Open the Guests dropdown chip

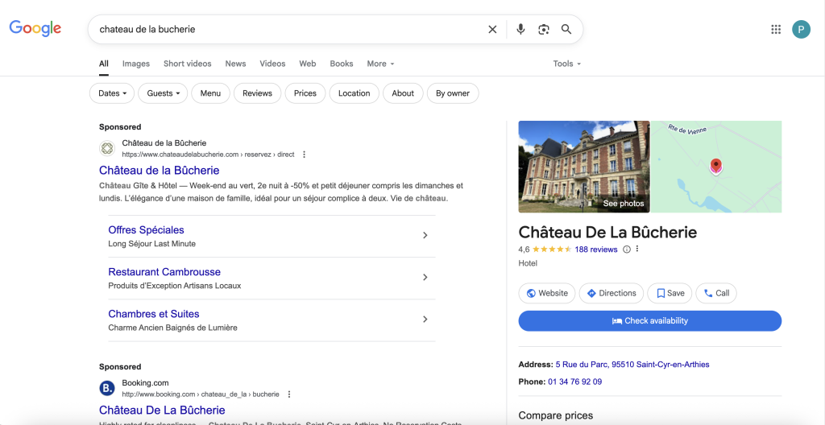click(x=163, y=93)
